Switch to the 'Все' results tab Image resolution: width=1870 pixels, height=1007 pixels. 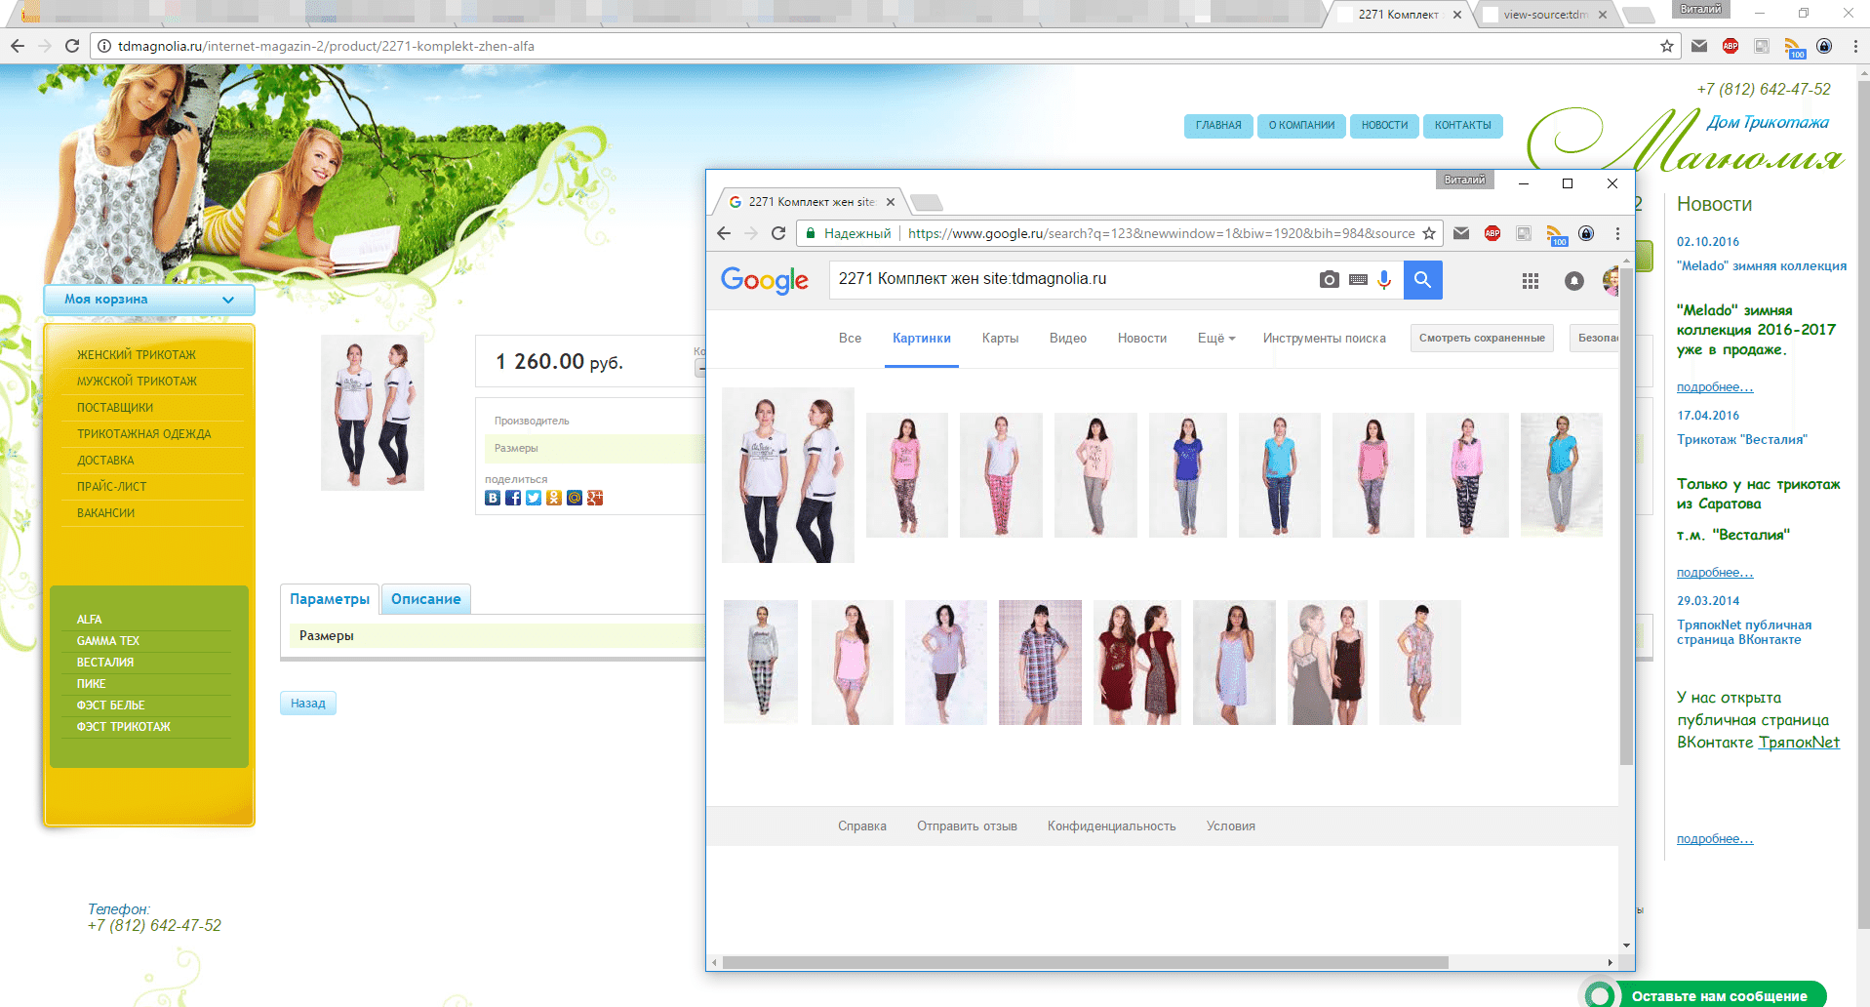tap(850, 338)
